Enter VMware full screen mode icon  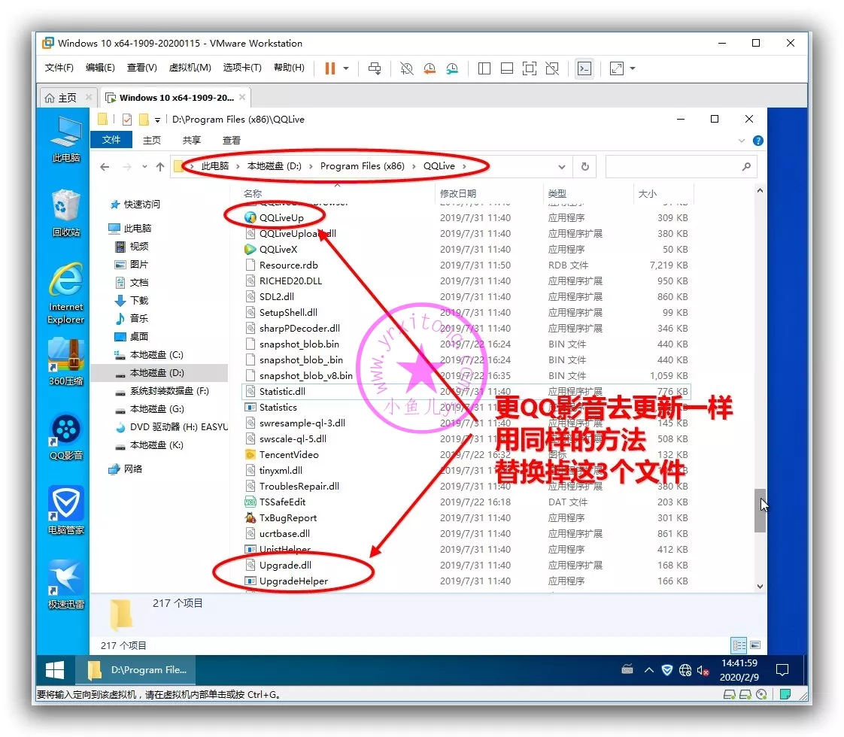point(530,68)
